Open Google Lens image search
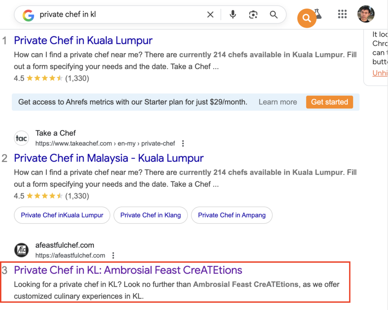The image size is (388, 310). tap(253, 15)
